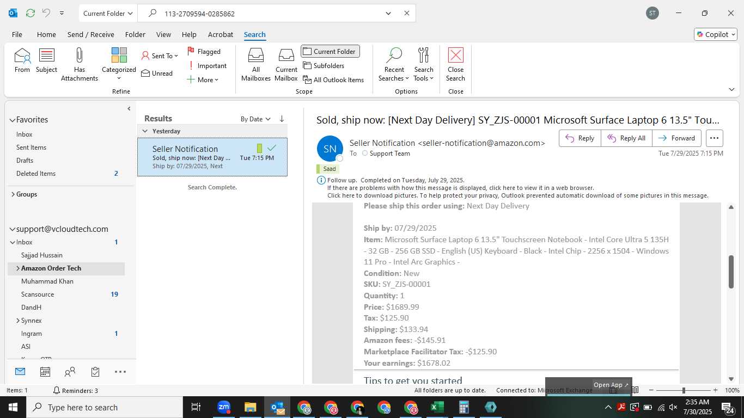Open the Categorized filter menu
This screenshot has height=418, width=744.
point(119,64)
